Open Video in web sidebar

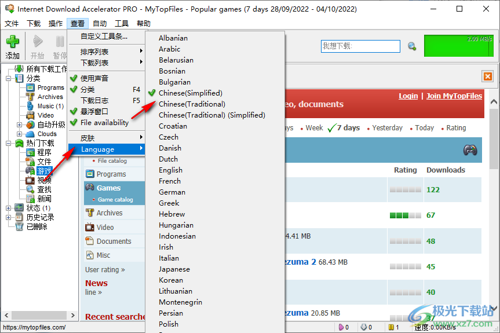pyautogui.click(x=105, y=227)
